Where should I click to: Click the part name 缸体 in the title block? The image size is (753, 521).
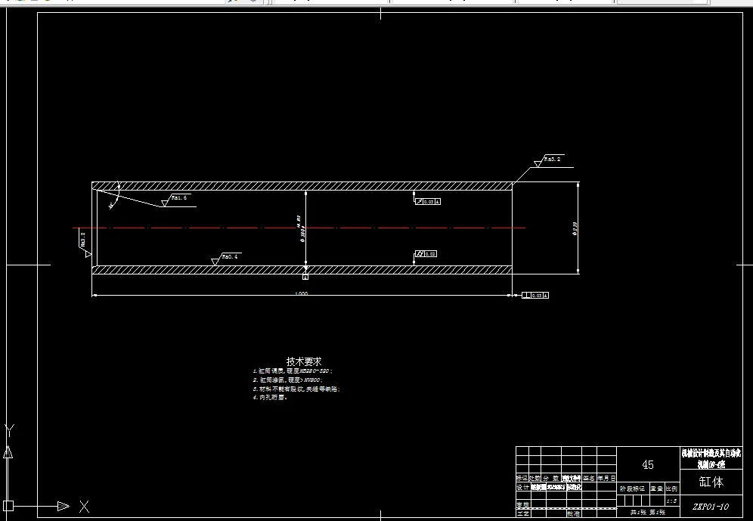coord(711,482)
